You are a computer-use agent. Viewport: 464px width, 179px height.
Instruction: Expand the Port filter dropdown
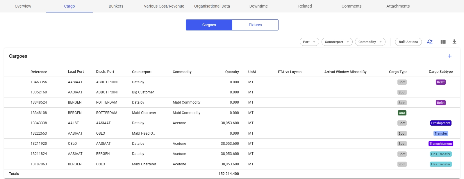309,42
